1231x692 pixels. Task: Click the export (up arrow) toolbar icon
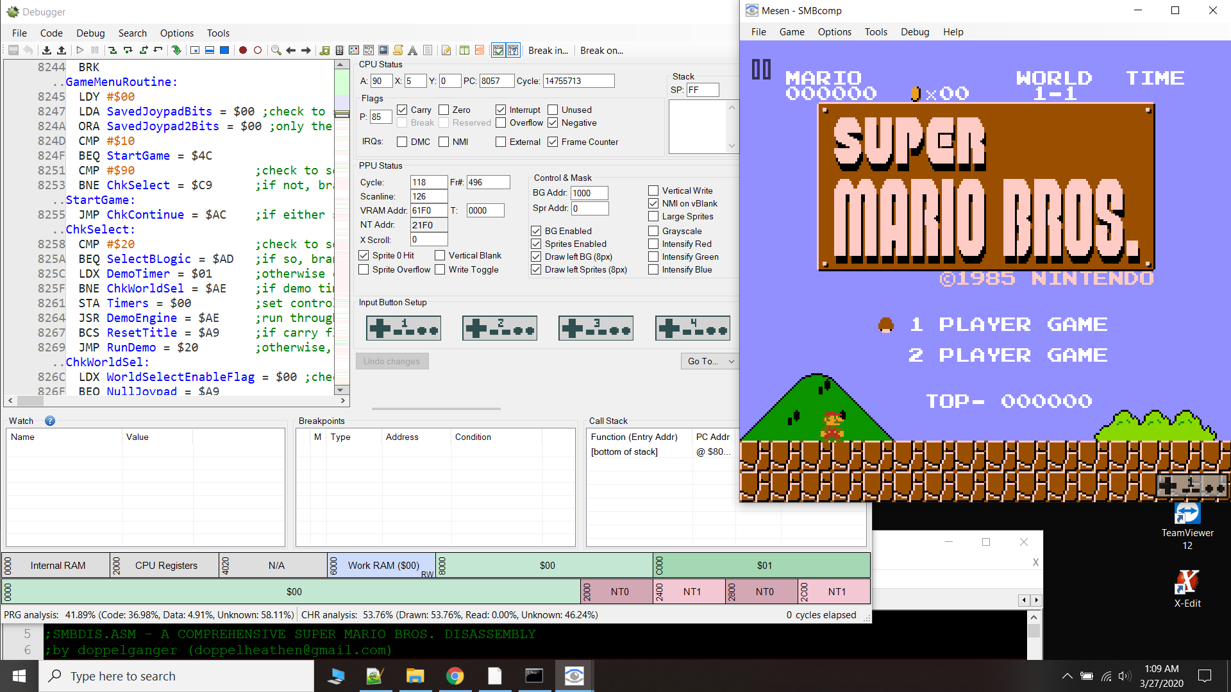pyautogui.click(x=62, y=50)
